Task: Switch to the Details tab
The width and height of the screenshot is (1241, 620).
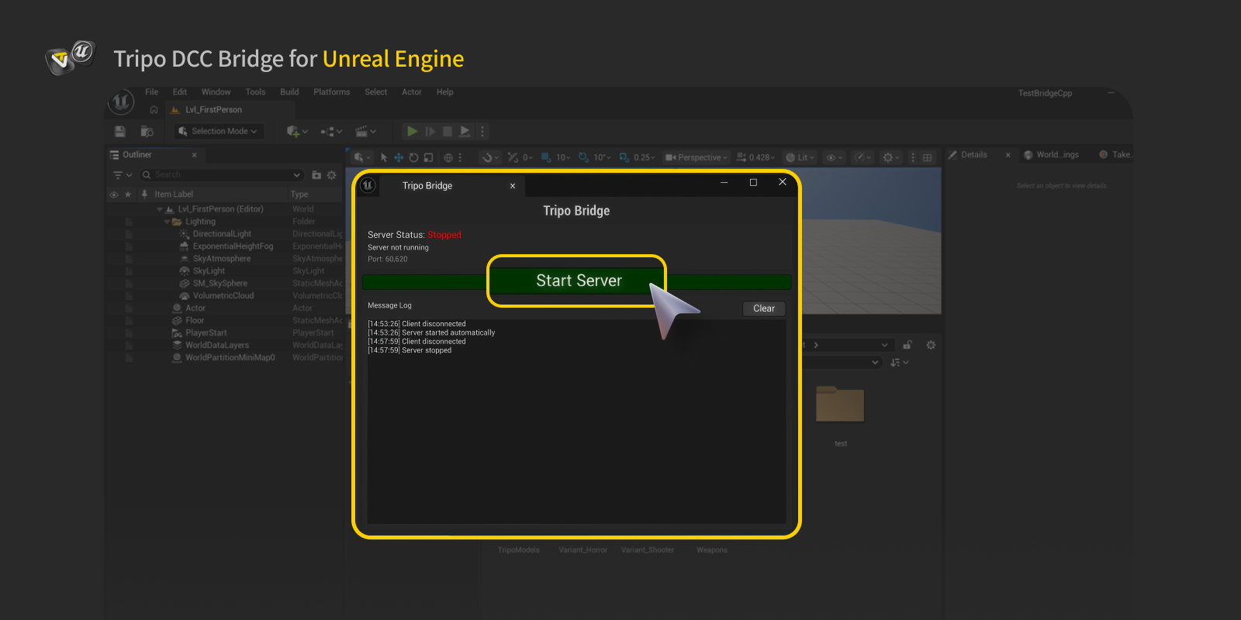Action: [x=973, y=155]
